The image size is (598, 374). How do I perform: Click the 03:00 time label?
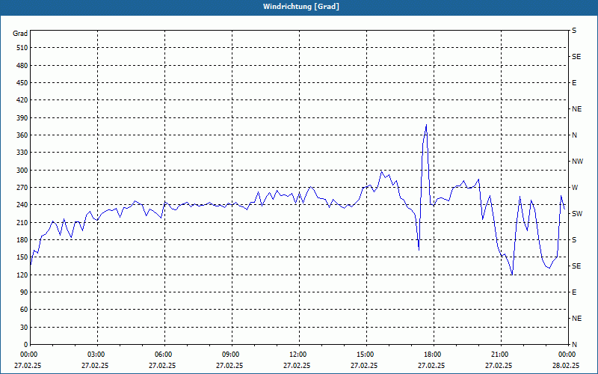click(x=97, y=355)
